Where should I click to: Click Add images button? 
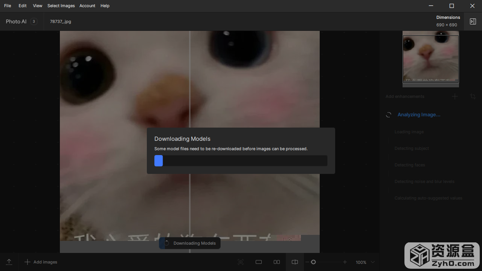tap(41, 262)
